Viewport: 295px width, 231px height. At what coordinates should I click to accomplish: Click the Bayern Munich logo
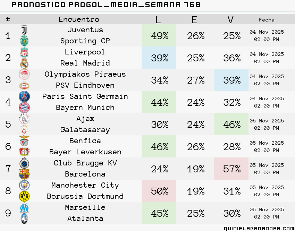(24, 108)
